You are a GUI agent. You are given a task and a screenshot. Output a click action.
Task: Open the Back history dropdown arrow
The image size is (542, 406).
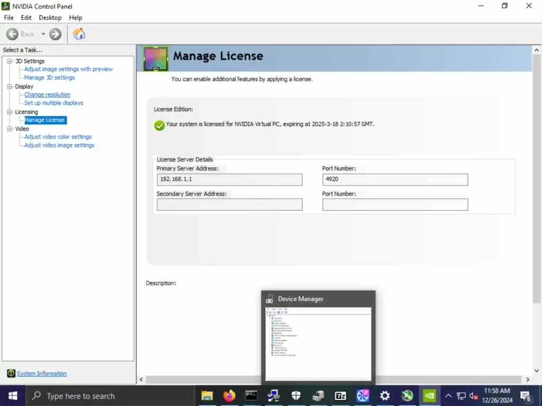click(43, 34)
